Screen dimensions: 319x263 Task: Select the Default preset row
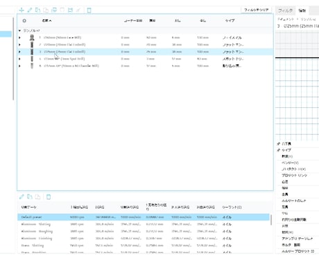click(144, 217)
